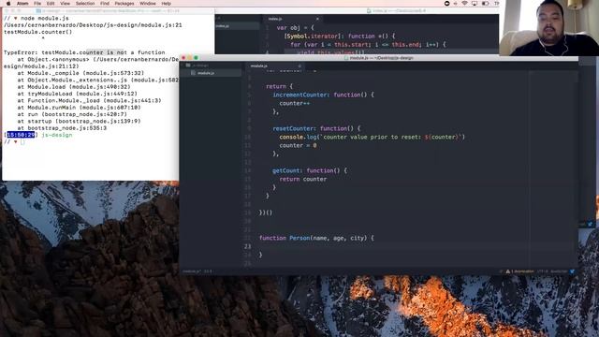This screenshot has height=337, width=599.
Task: Close the module.js tab in front window
Action: coord(299,66)
